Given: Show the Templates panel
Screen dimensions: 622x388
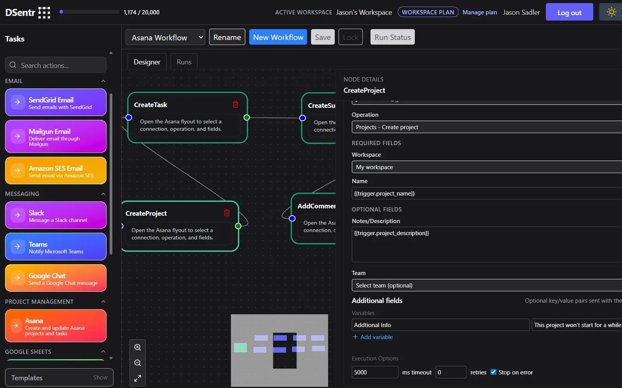Looking at the screenshot, I should pos(100,378).
